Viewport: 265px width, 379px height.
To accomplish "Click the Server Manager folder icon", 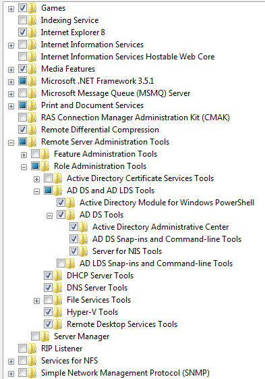I will [x=45, y=336].
